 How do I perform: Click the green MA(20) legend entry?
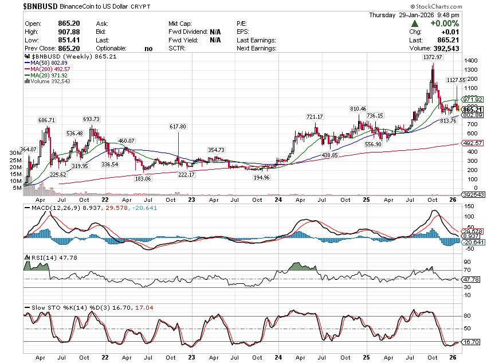tap(46, 76)
